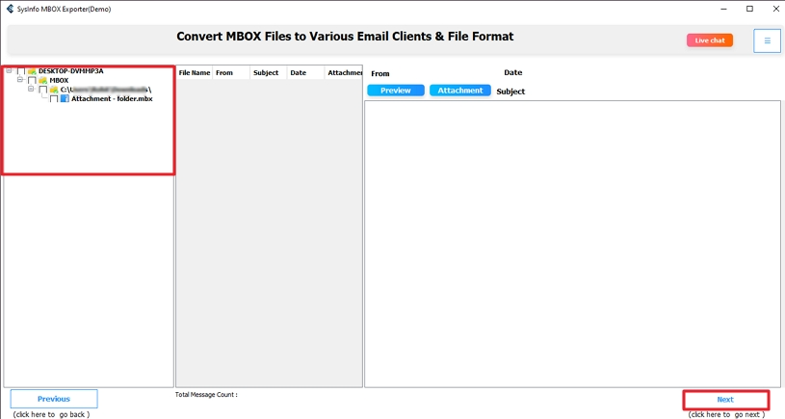
Task: Minimize the SysInfo MBOX Exporter window
Action: [x=723, y=9]
